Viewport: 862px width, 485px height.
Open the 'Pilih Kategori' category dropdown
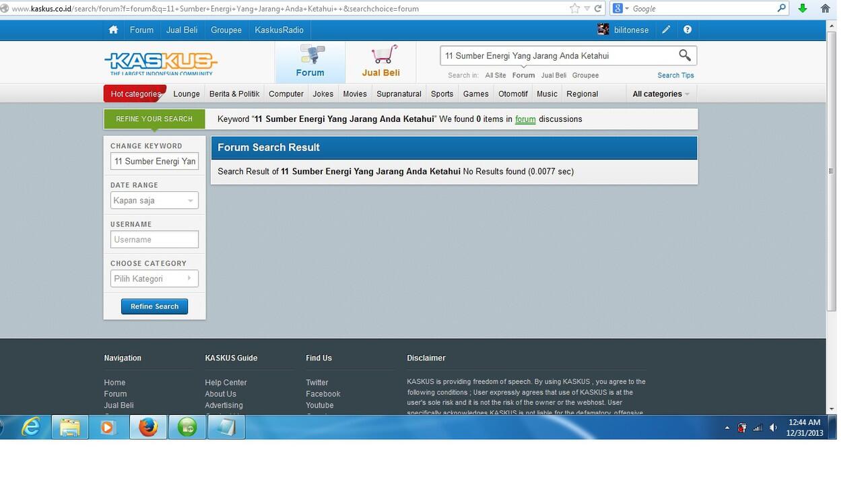pyautogui.click(x=154, y=278)
